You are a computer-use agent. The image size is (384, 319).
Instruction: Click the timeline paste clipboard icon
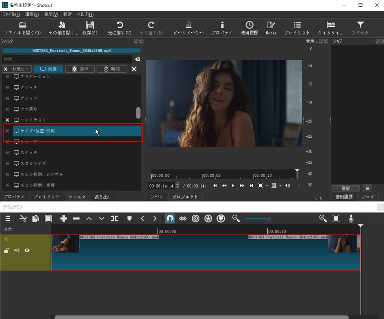[x=49, y=218]
